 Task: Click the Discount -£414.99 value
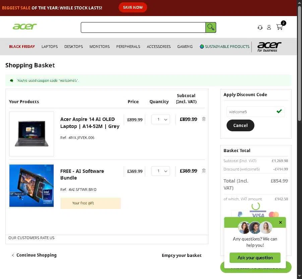tap(281, 169)
